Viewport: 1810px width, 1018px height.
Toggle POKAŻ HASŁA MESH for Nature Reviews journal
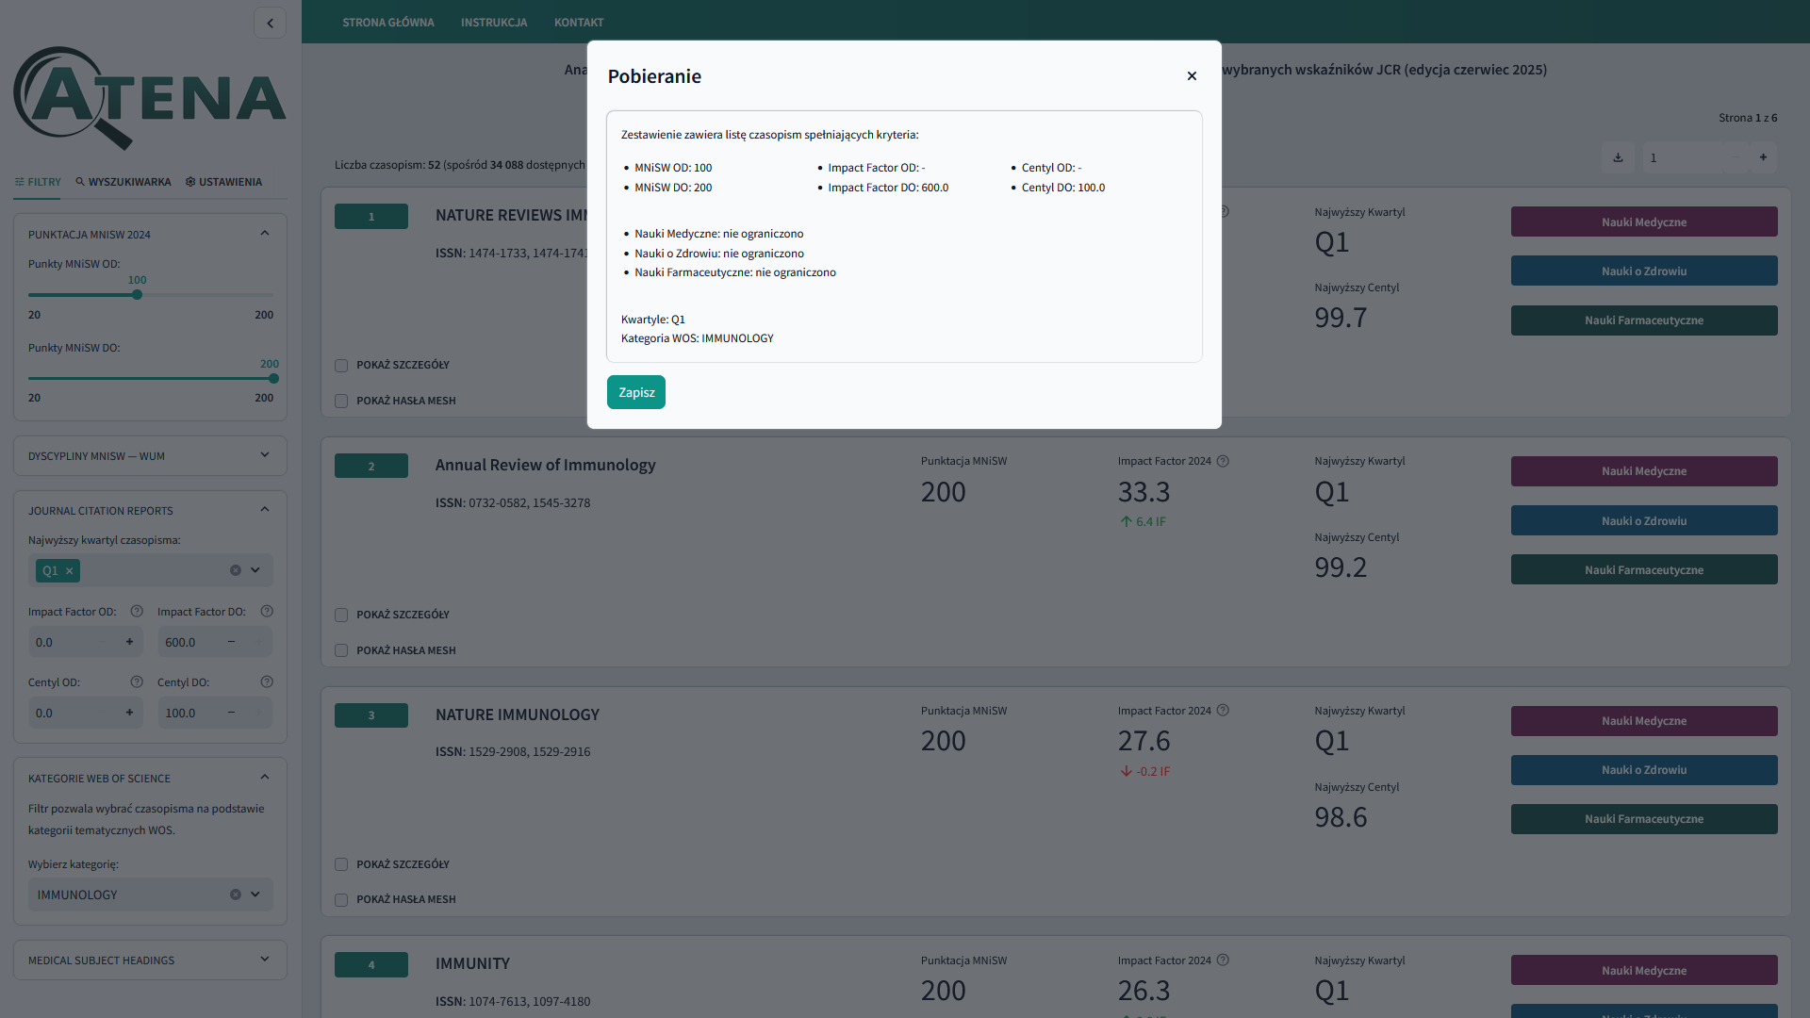341,402
